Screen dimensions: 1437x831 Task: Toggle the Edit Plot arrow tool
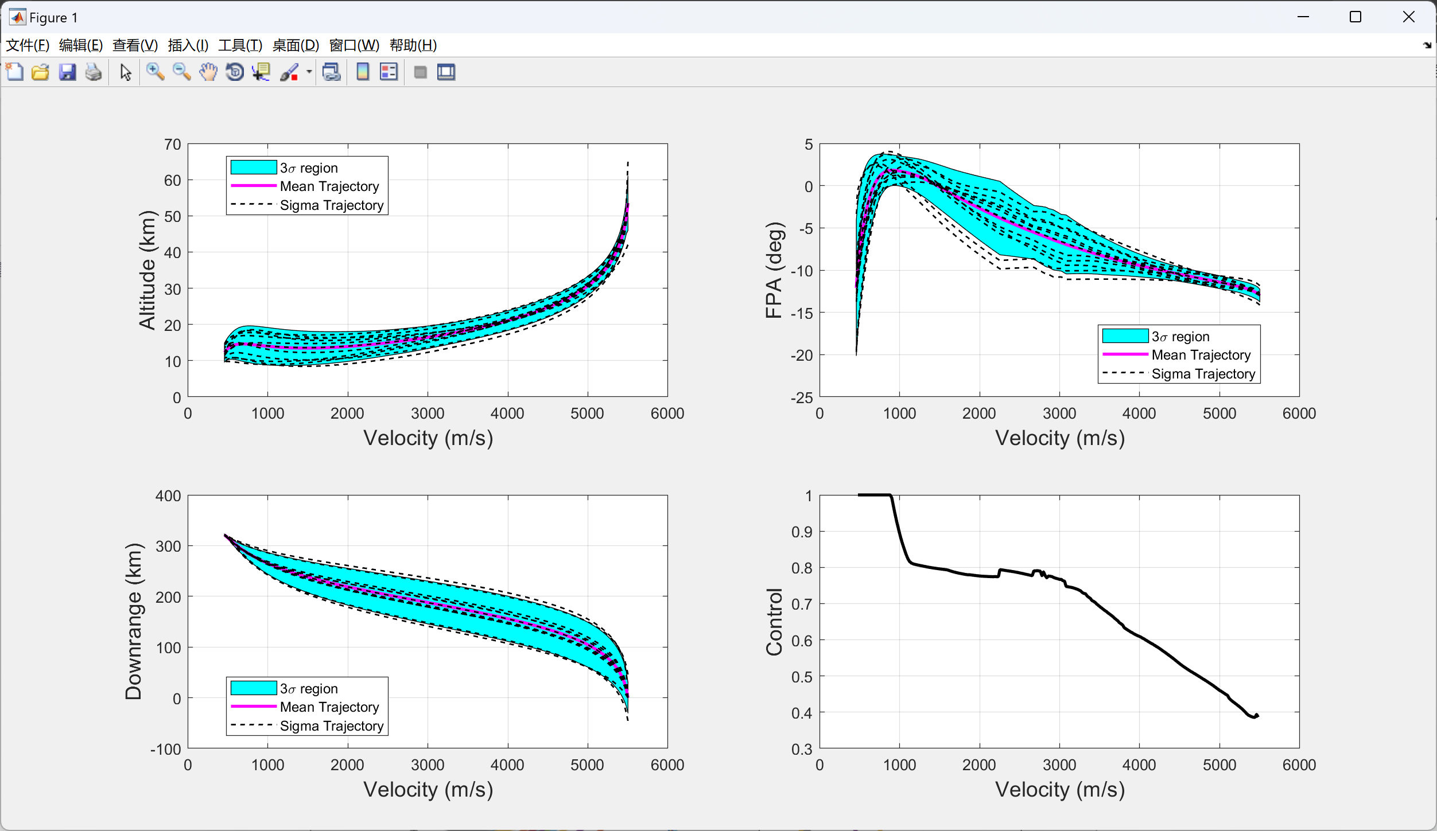tap(126, 72)
